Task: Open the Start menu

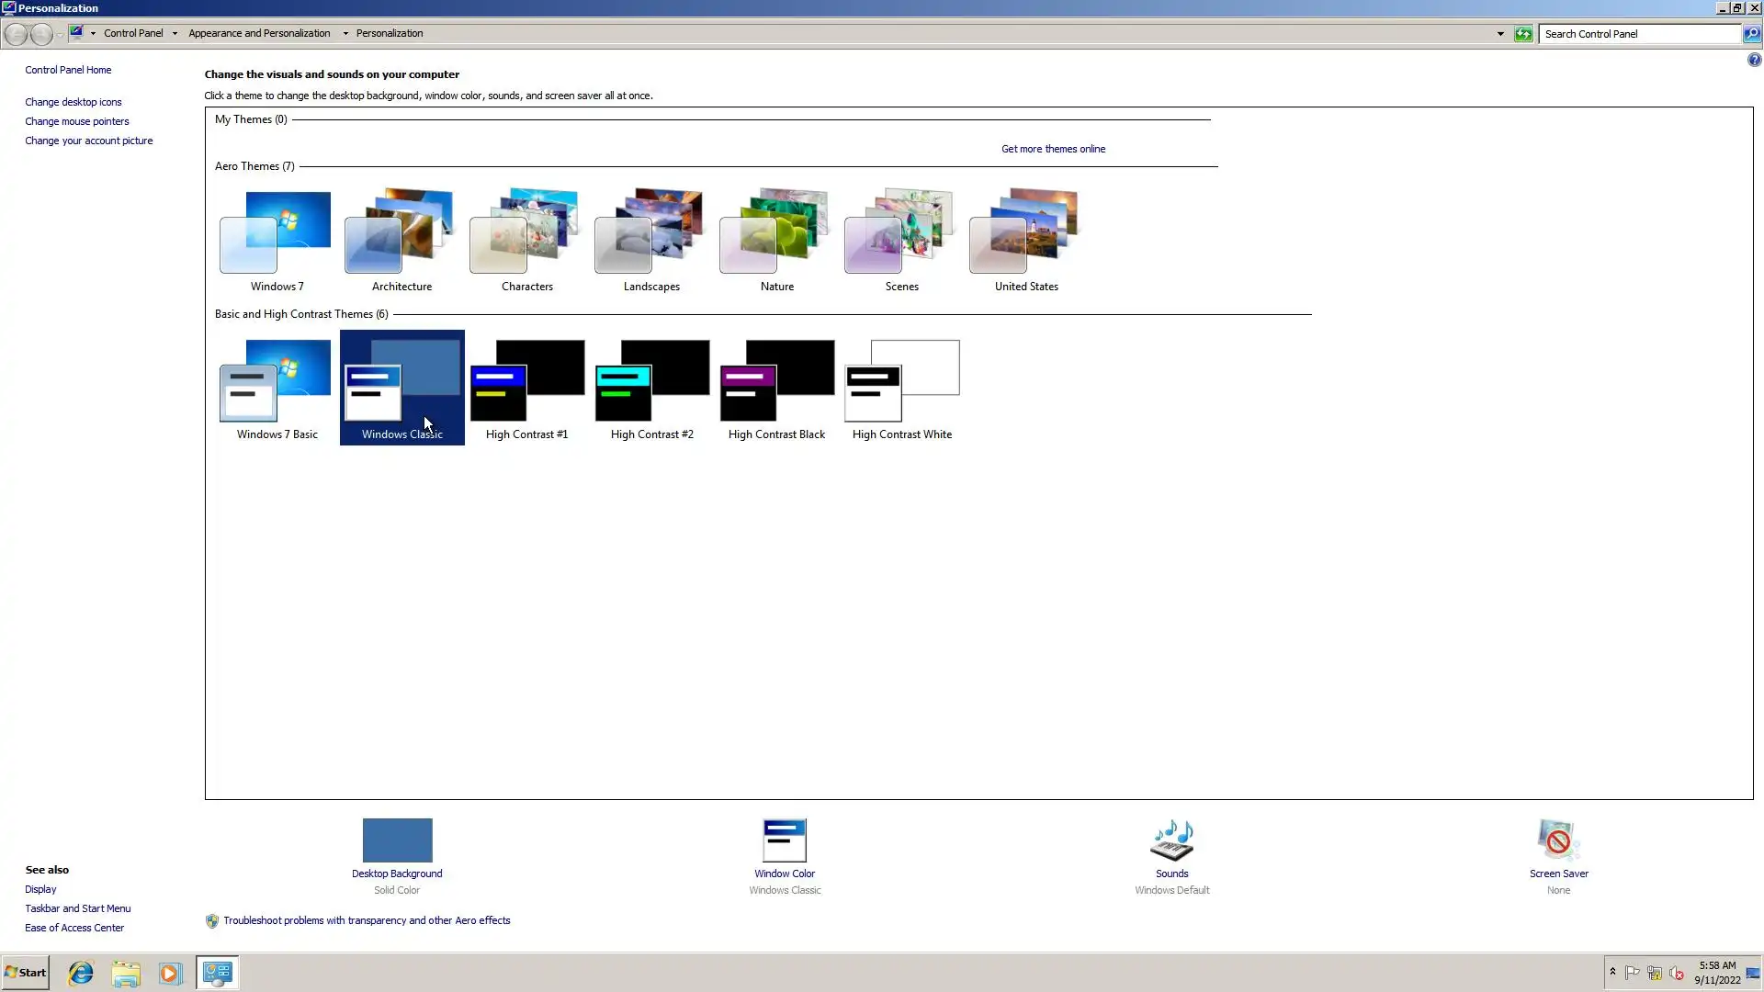Action: tap(26, 973)
